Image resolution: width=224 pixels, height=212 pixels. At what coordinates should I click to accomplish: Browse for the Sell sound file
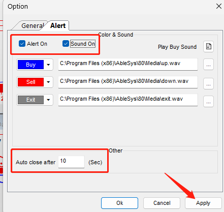pos(208,83)
